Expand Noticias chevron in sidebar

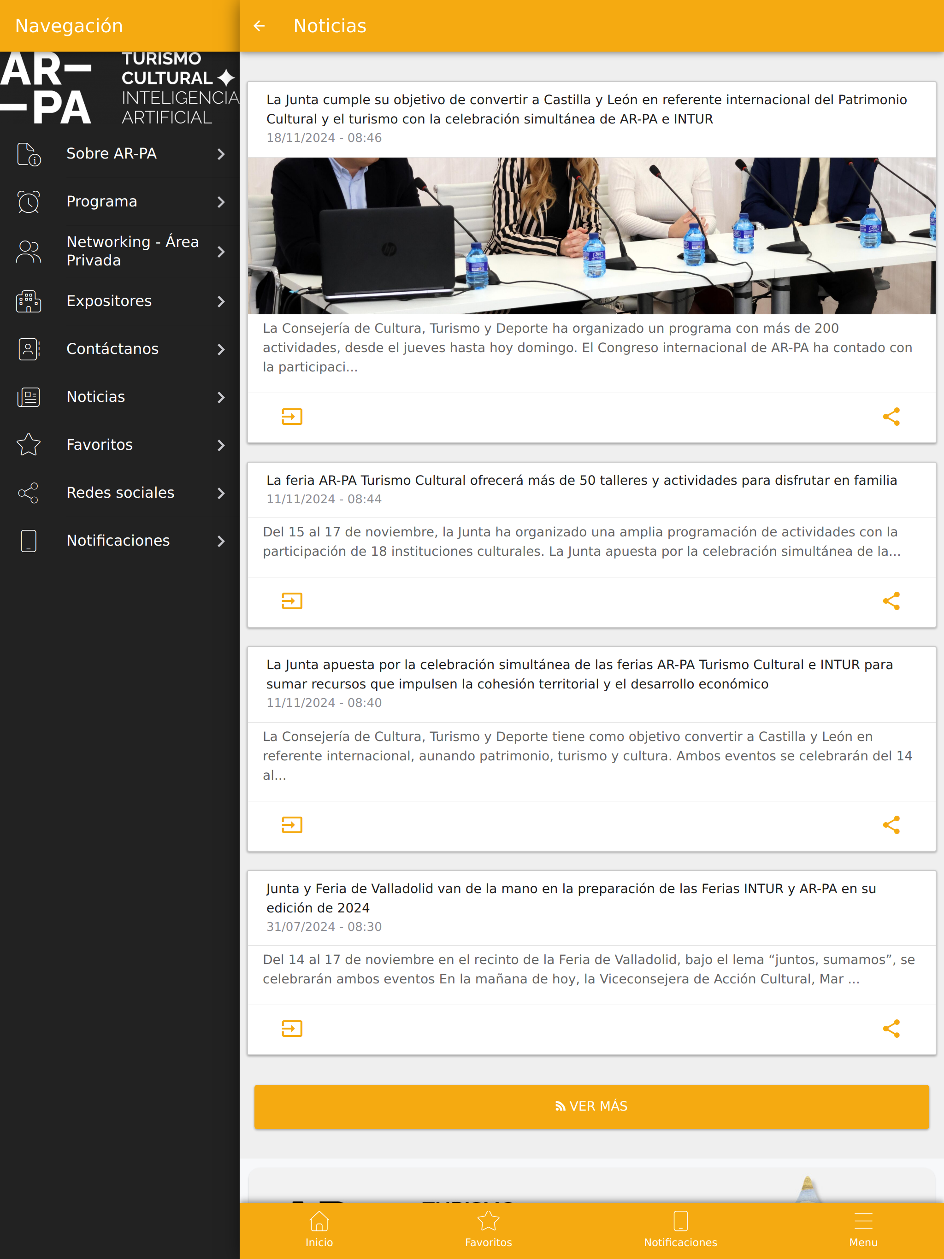coord(221,397)
